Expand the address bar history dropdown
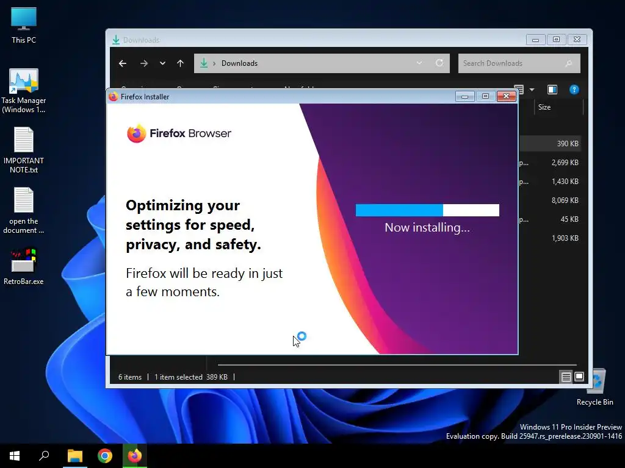Screen dimensions: 625x468 [x=419, y=63]
